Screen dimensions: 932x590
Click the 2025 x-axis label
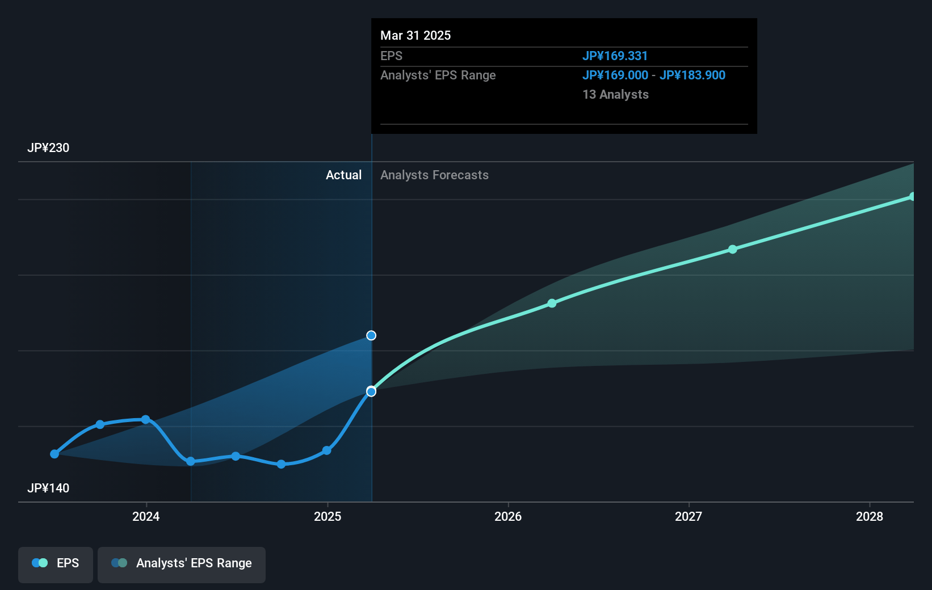click(x=328, y=517)
